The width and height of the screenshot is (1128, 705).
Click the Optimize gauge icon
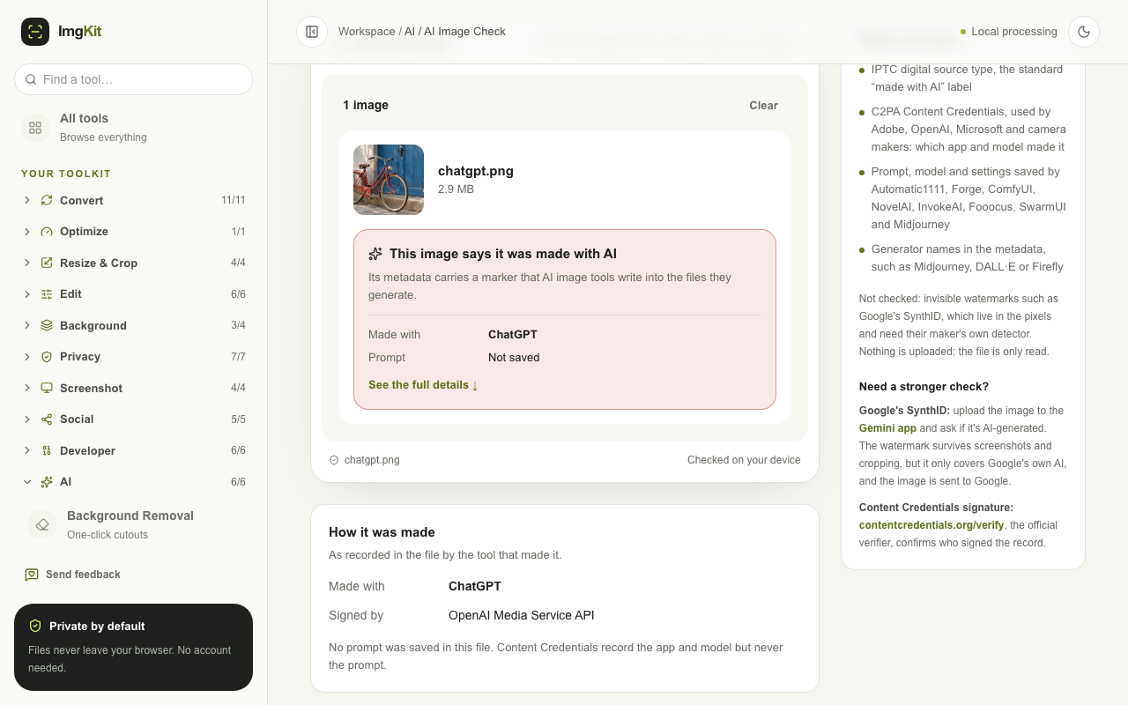[47, 232]
